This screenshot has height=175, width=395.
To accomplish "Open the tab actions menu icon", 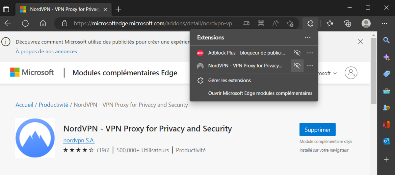I will (x=6, y=9).
